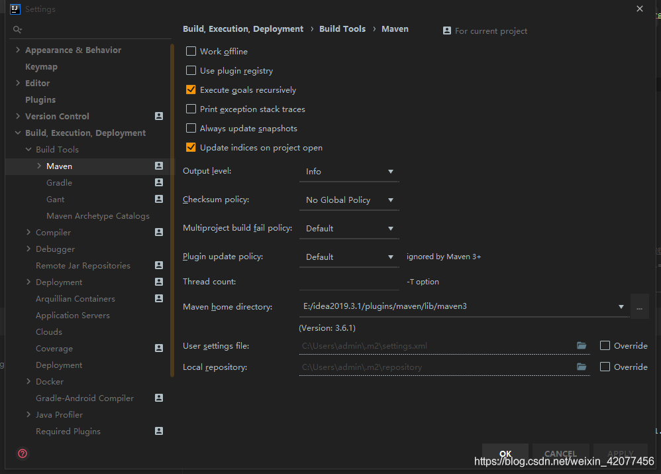Click project-level icon beside Version Control

click(159, 116)
